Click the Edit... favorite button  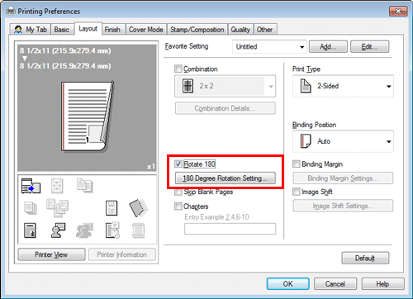coord(369,46)
